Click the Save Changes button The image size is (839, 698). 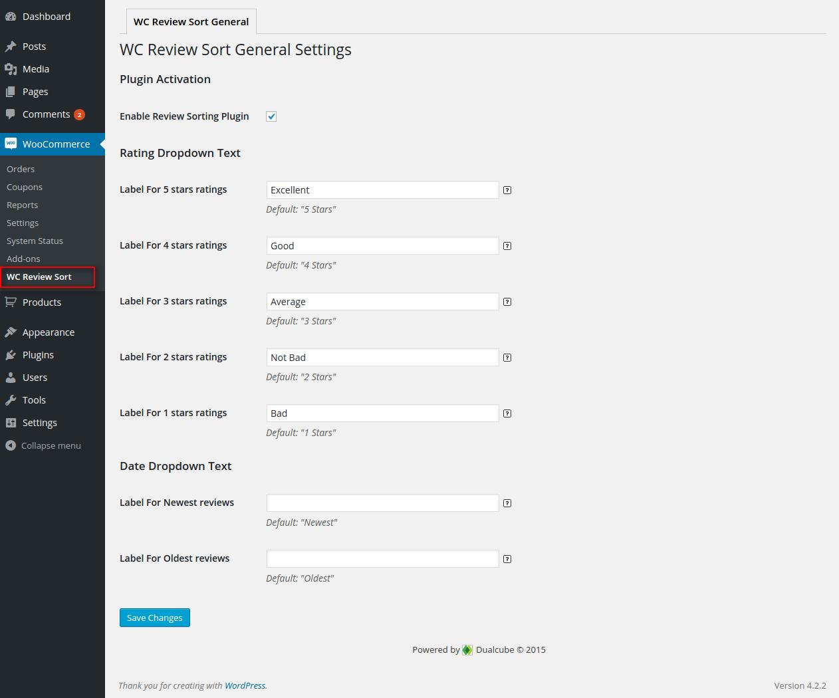pos(155,618)
